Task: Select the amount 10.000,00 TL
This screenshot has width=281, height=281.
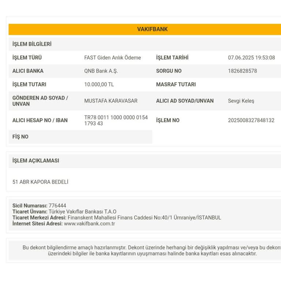Action: point(99,85)
